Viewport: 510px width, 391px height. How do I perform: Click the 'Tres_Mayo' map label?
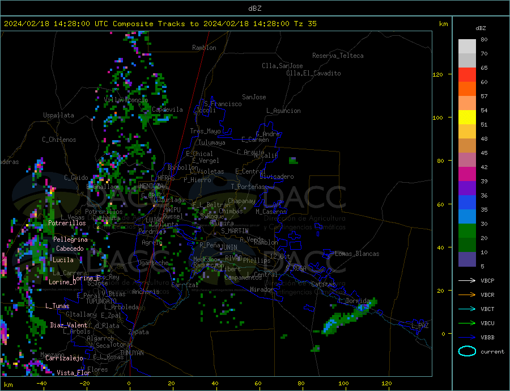[x=205, y=131]
